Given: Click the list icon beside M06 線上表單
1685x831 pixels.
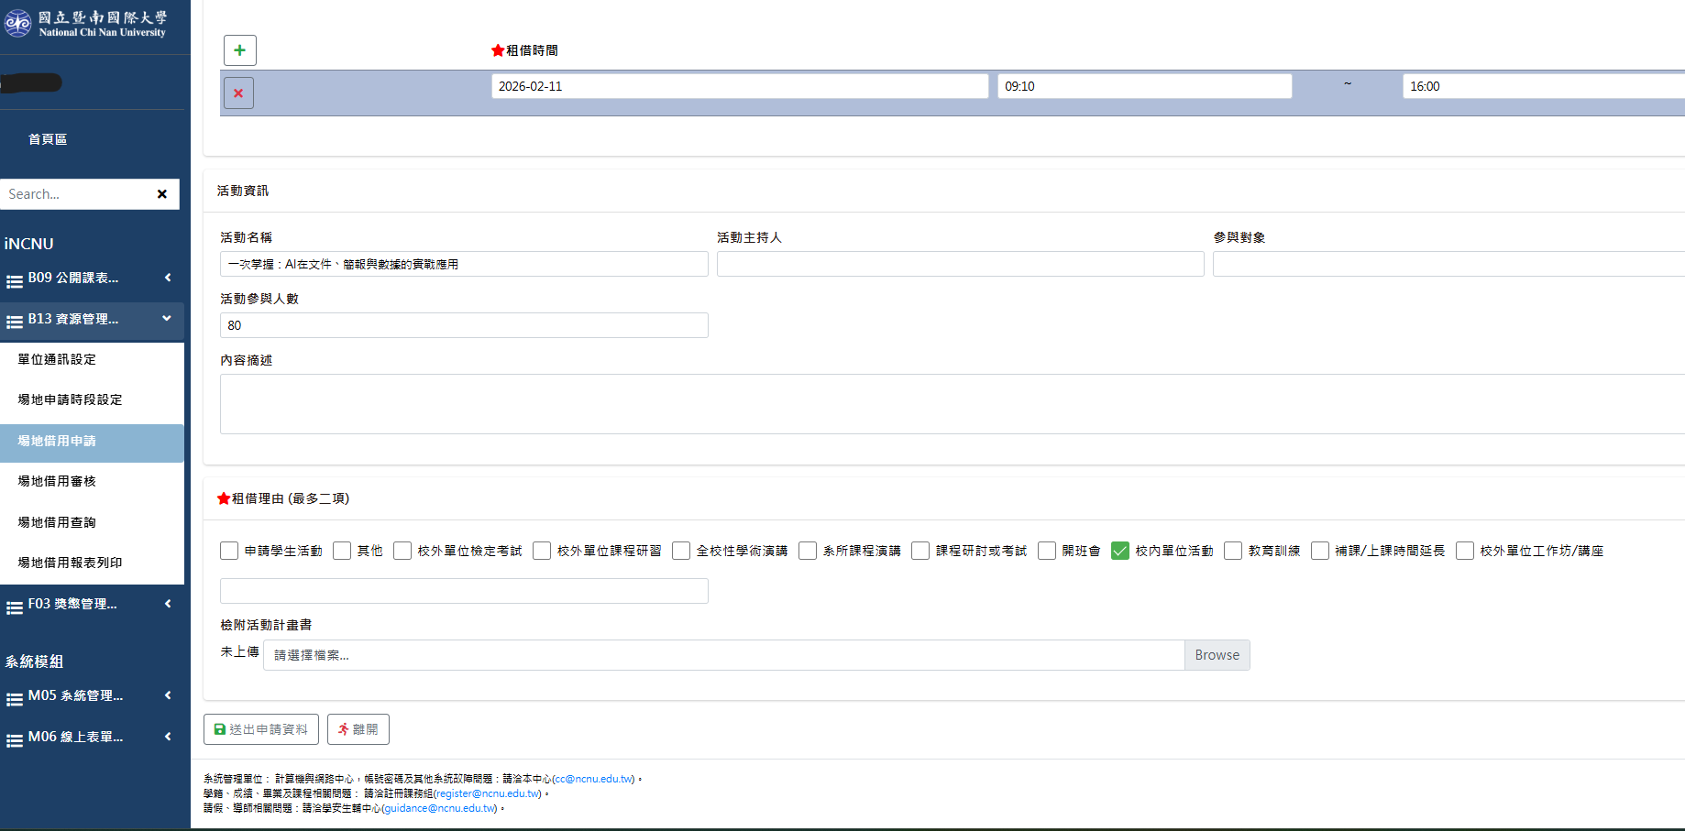Looking at the screenshot, I should [x=15, y=739].
